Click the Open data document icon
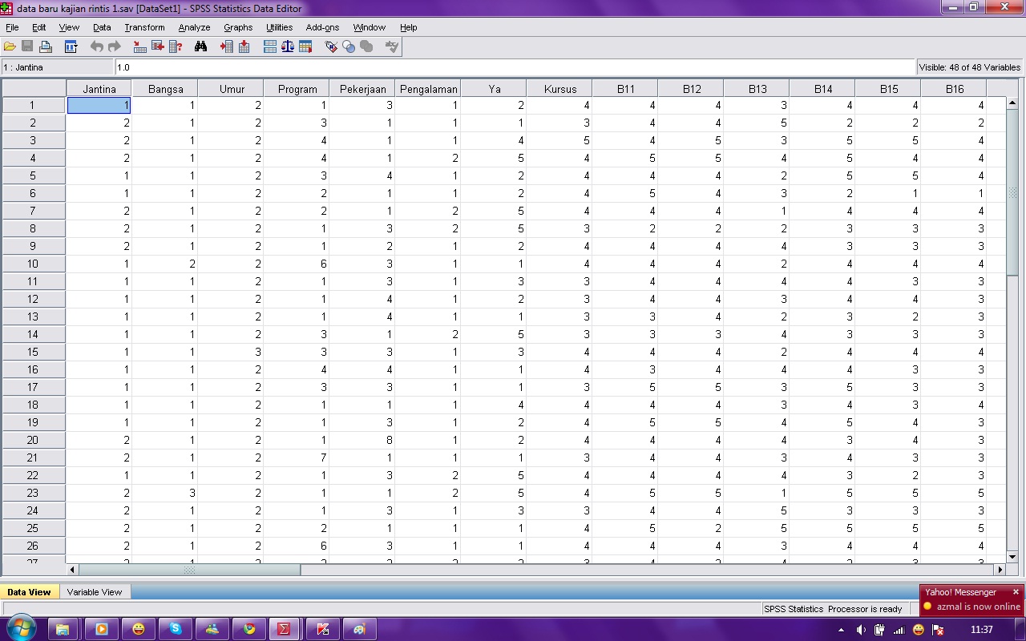Image resolution: width=1026 pixels, height=641 pixels. pyautogui.click(x=10, y=46)
